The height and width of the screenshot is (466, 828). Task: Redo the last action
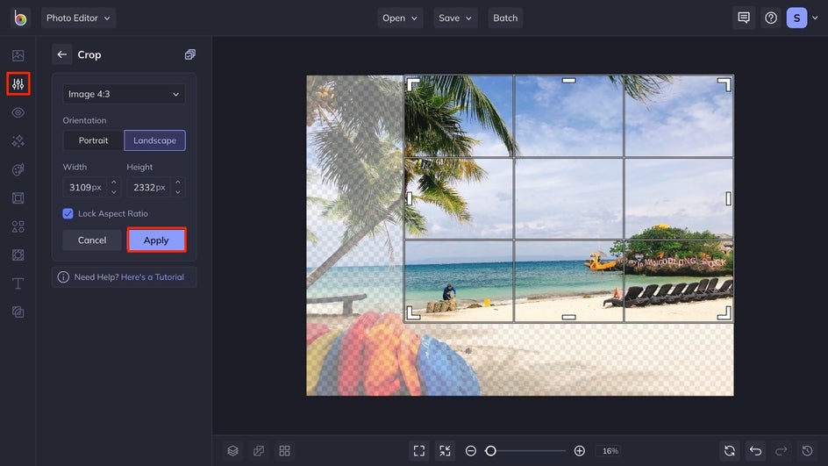pos(781,451)
